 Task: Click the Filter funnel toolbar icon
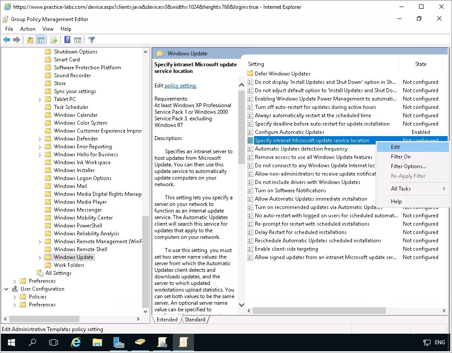tap(91, 40)
